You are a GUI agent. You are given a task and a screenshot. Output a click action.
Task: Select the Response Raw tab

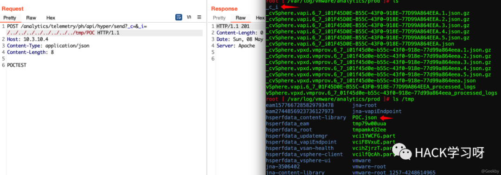pos(241,18)
